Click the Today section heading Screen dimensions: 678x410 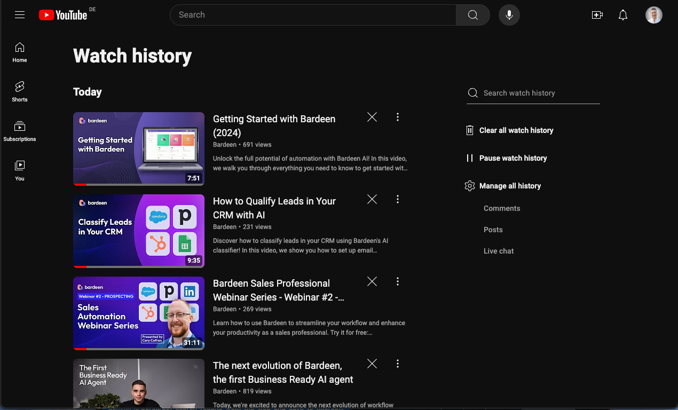[88, 92]
